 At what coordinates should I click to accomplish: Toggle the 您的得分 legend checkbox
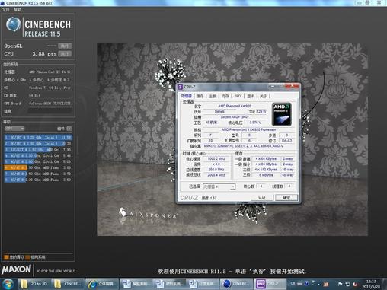point(6,257)
